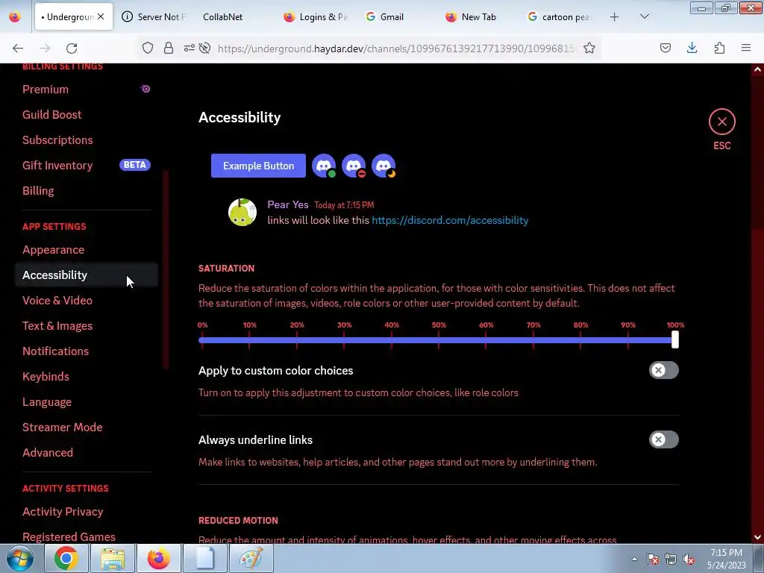Open the Paint taskbar icon
The image size is (764, 573).
[x=251, y=558]
